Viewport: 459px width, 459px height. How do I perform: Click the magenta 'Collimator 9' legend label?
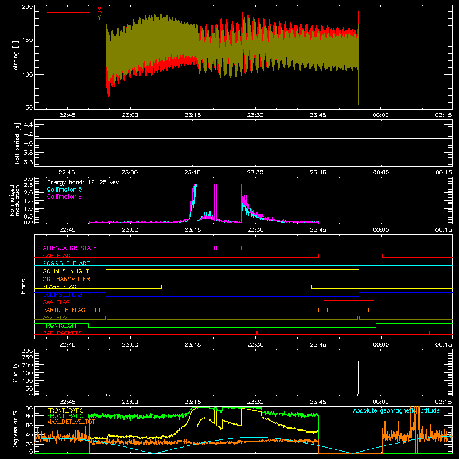[64, 196]
